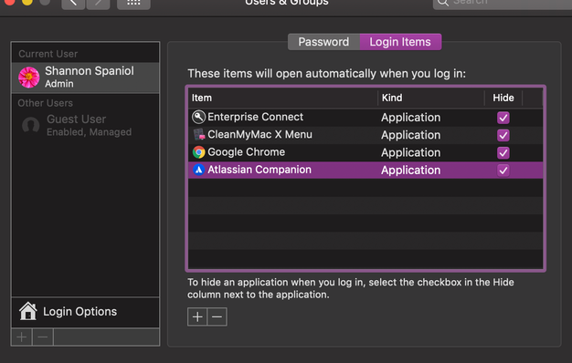Image resolution: width=572 pixels, height=363 pixels.
Task: Select the Login Items tab
Action: (400, 42)
